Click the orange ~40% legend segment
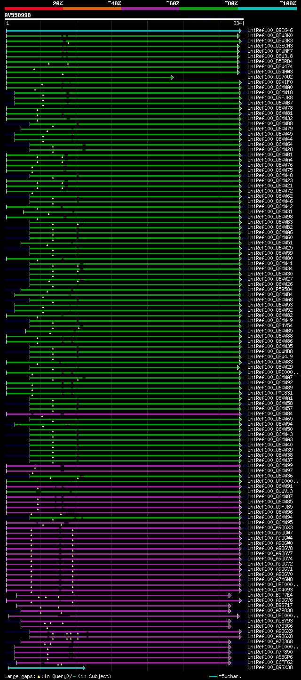Screen dimensions: 301x680 coord(92,8)
